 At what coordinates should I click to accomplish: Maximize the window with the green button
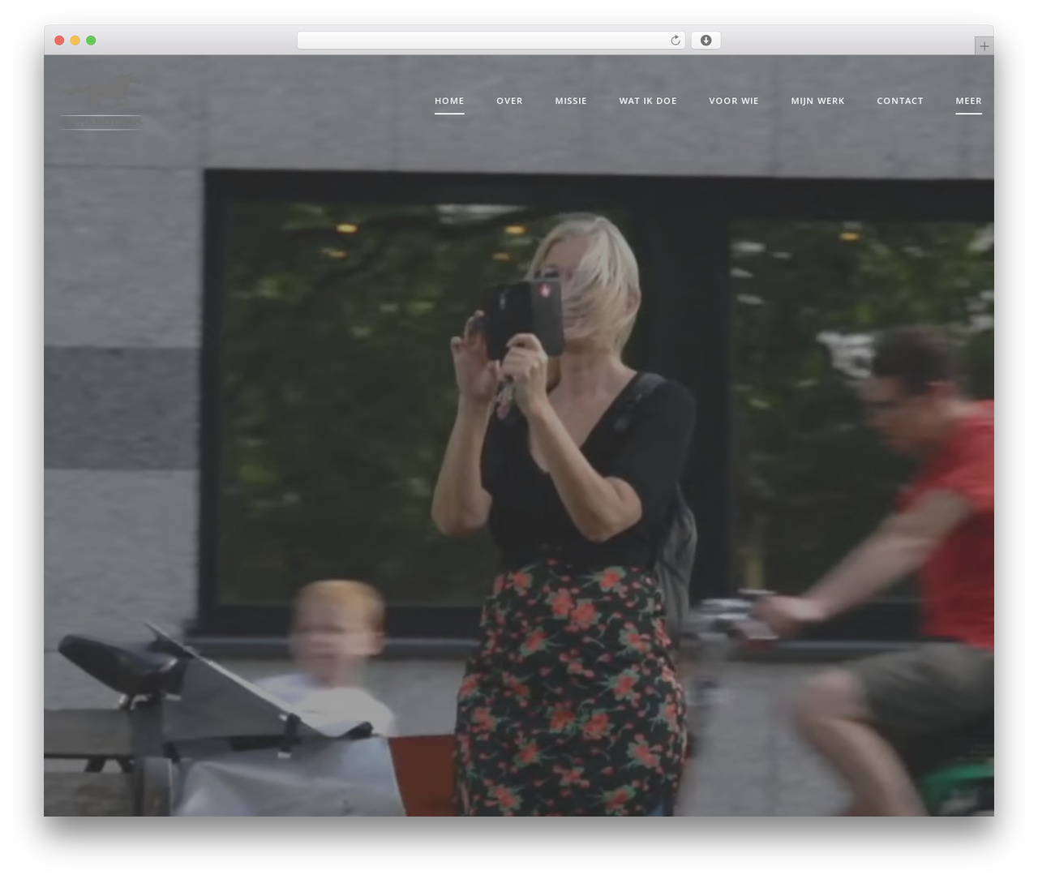(91, 41)
